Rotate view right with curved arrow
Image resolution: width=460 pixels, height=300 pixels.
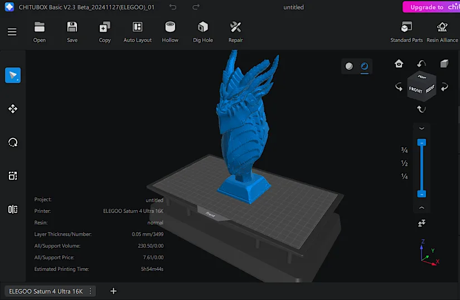(x=444, y=86)
